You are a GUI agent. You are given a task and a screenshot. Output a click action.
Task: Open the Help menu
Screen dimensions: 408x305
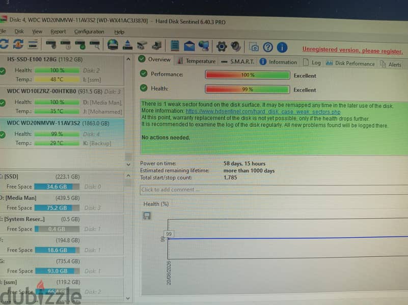(x=119, y=32)
